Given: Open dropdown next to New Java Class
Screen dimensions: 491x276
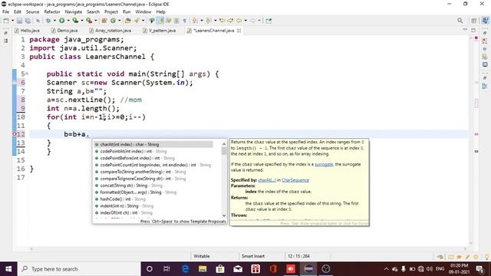Looking at the screenshot, I should (120, 21).
